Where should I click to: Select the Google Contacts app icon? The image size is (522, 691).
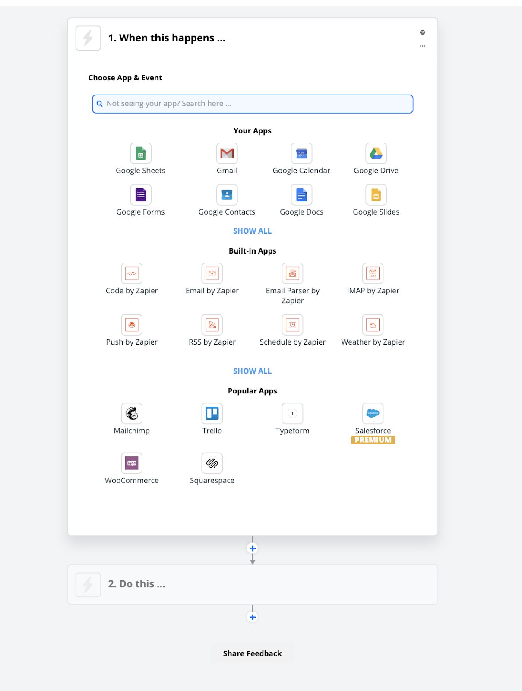pos(227,195)
